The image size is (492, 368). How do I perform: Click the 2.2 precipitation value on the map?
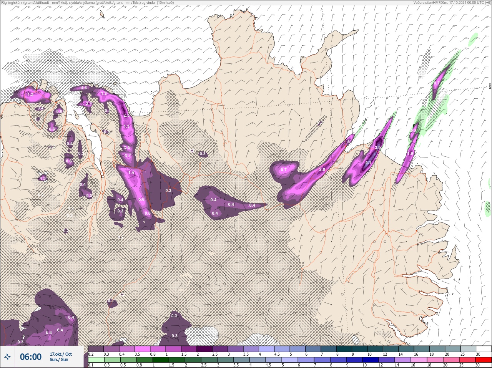tap(88, 103)
